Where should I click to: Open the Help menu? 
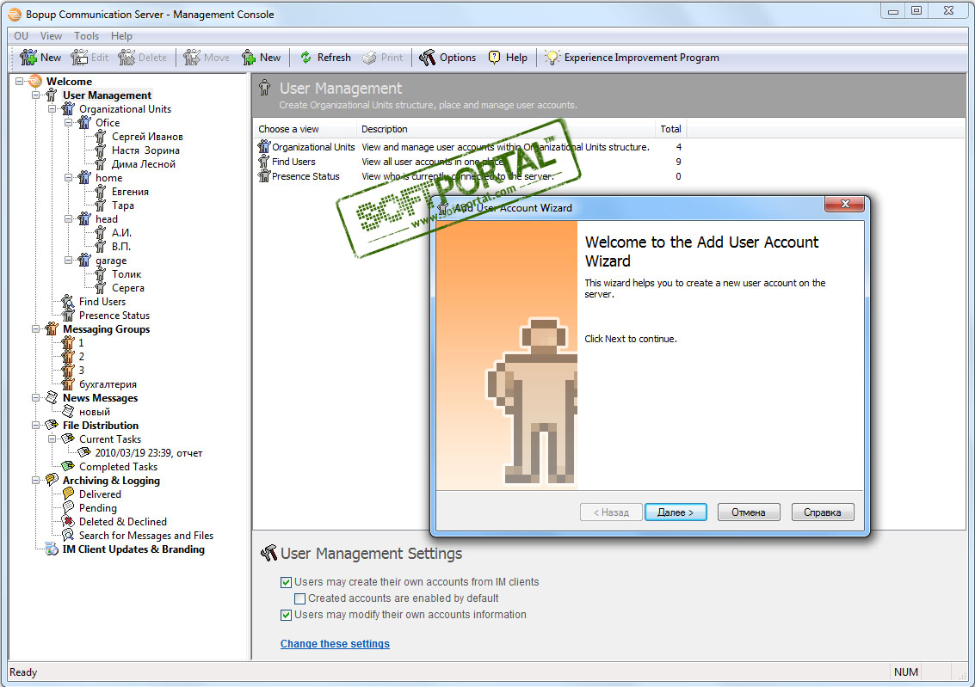coord(121,36)
